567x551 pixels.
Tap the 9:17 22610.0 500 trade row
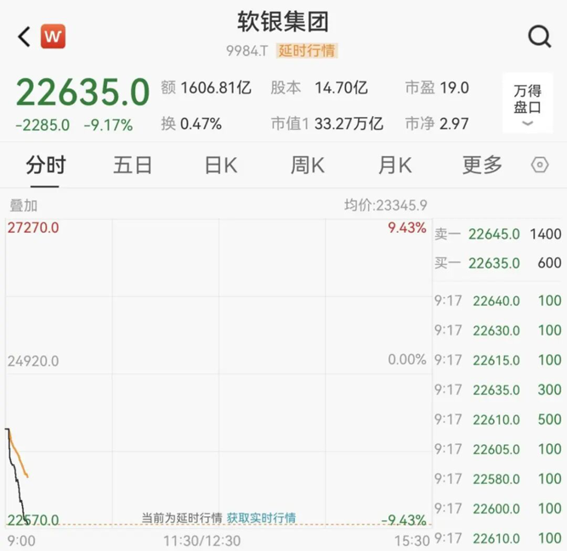[498, 419]
